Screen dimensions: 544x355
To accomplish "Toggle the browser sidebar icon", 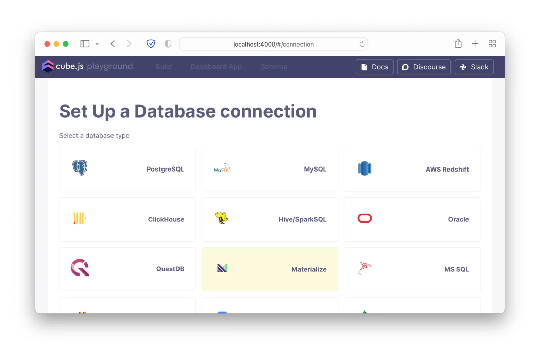I will [x=85, y=44].
